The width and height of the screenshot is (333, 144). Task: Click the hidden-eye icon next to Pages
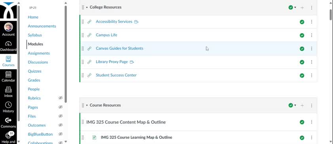point(61,107)
